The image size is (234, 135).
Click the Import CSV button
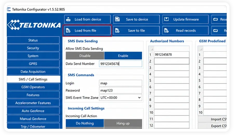tap(212, 119)
